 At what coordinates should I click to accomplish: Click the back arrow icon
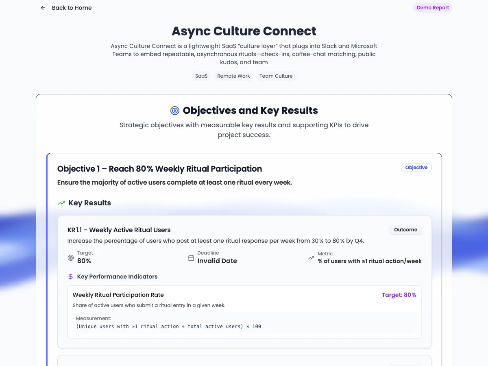[x=43, y=8]
